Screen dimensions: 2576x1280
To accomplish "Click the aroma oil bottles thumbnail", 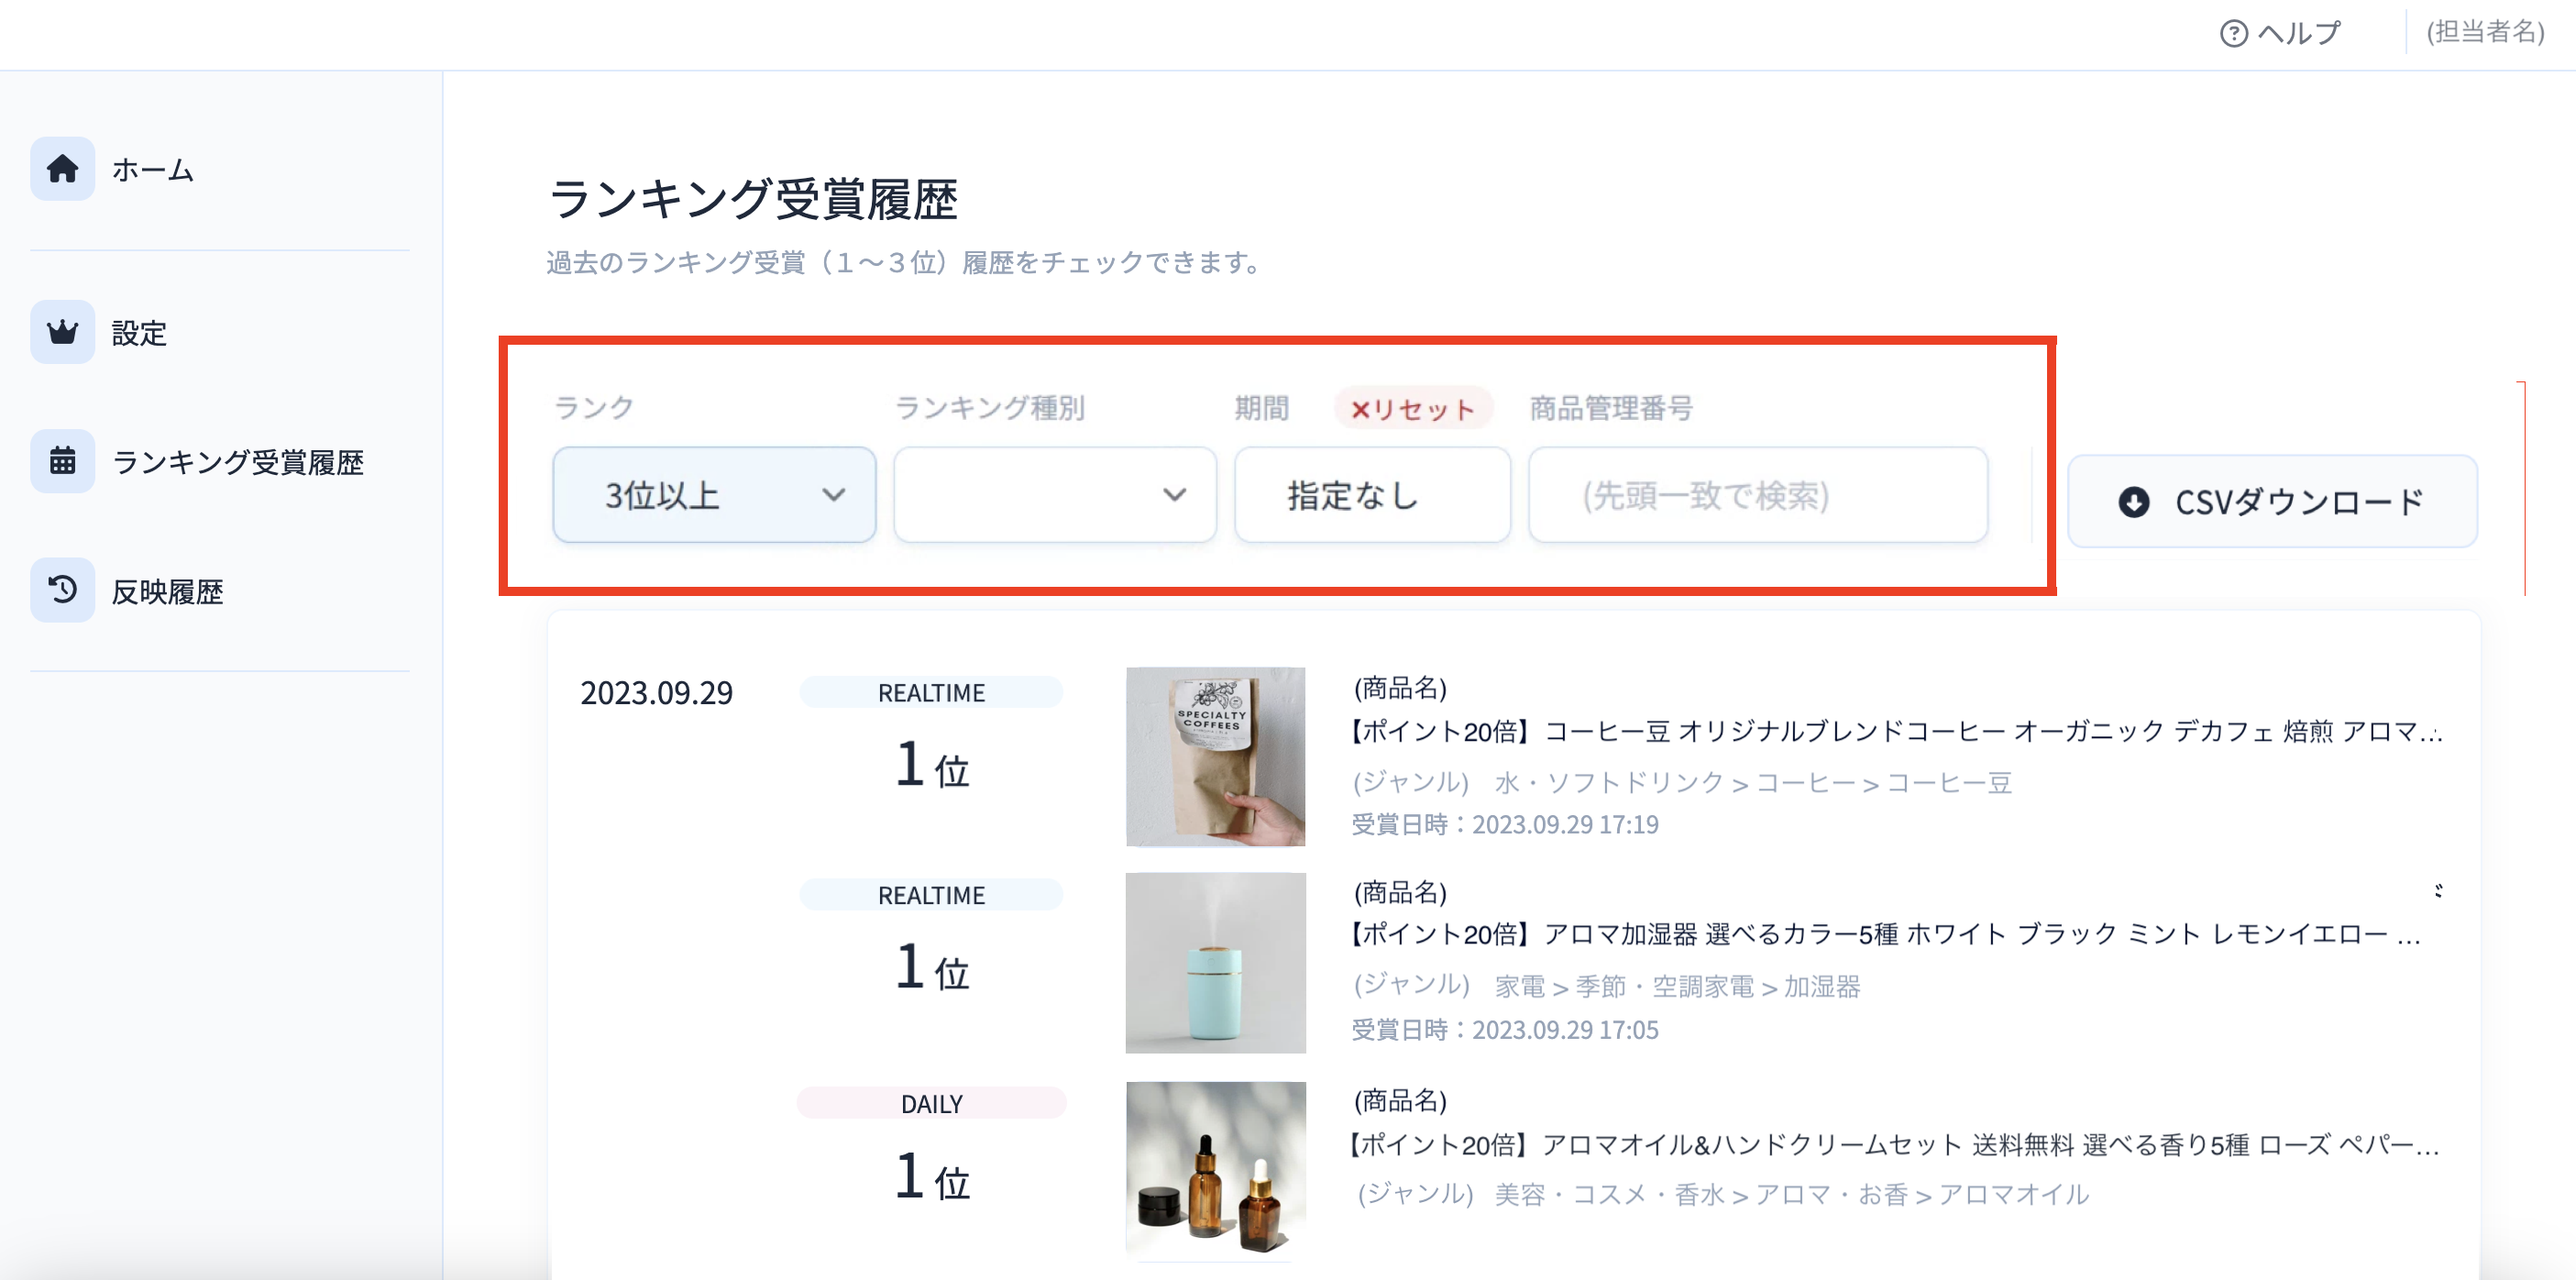I will click(x=1215, y=1170).
